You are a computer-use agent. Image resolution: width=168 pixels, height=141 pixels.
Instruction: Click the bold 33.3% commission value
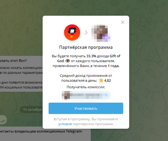(x=91, y=56)
